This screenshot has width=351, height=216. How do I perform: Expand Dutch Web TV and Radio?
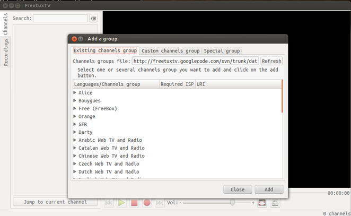tap(75, 171)
